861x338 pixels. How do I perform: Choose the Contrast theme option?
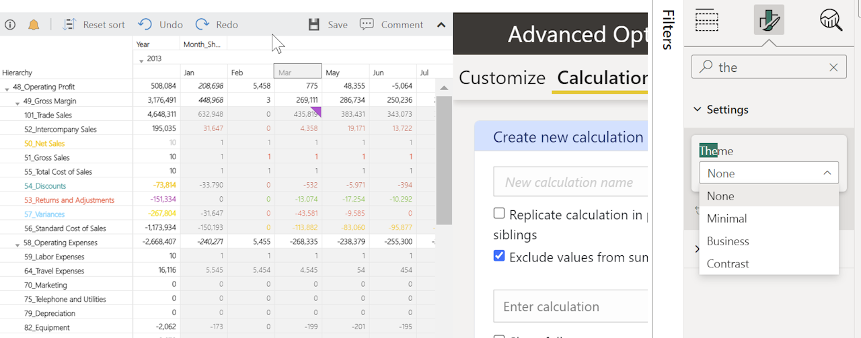coord(728,263)
